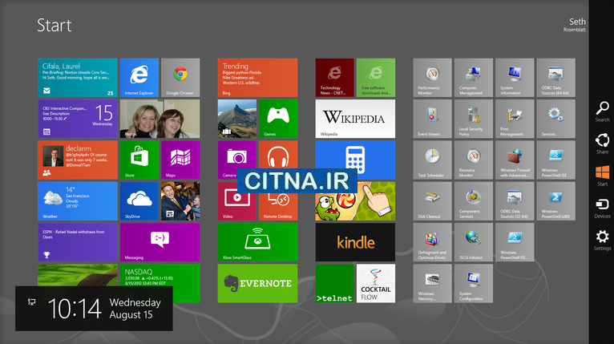Open the Windows Store tile
Screen dimensions: 614x344
click(x=139, y=160)
